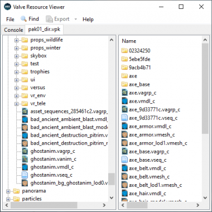Expand the props_winter tree node

(x=17, y=48)
